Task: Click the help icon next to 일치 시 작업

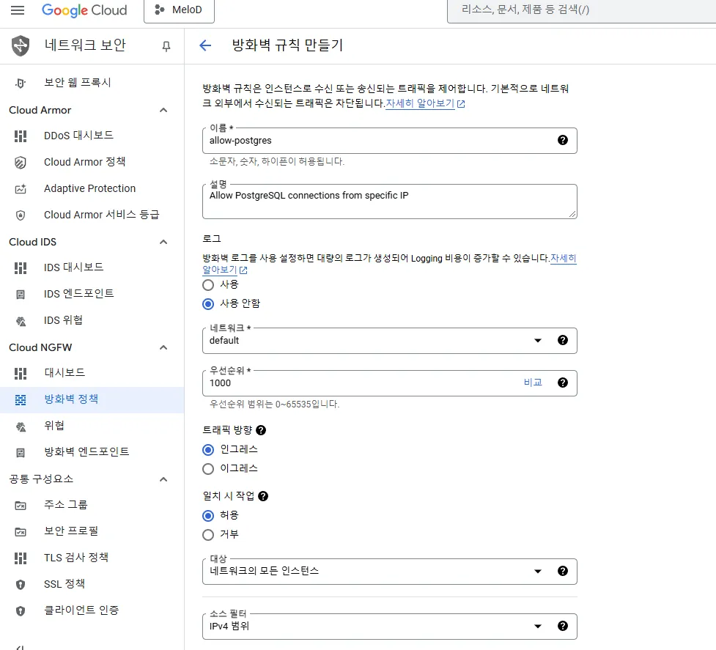Action: click(x=263, y=496)
